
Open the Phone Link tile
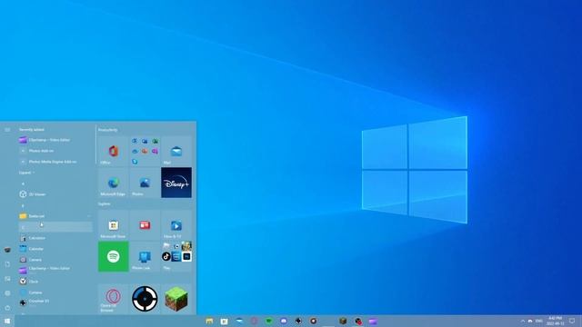tap(145, 256)
